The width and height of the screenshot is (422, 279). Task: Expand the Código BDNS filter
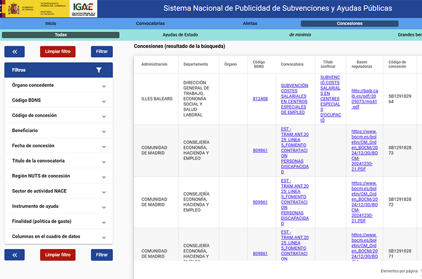point(59,100)
